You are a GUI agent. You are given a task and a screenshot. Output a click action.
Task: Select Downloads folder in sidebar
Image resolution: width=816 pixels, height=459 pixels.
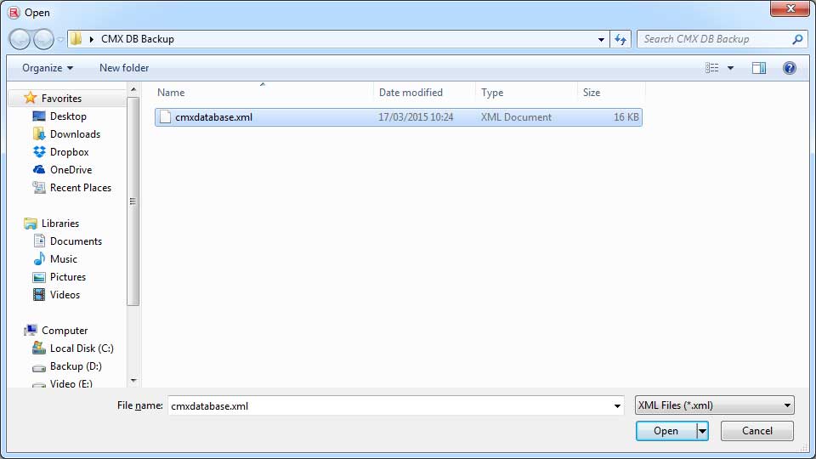(x=75, y=134)
